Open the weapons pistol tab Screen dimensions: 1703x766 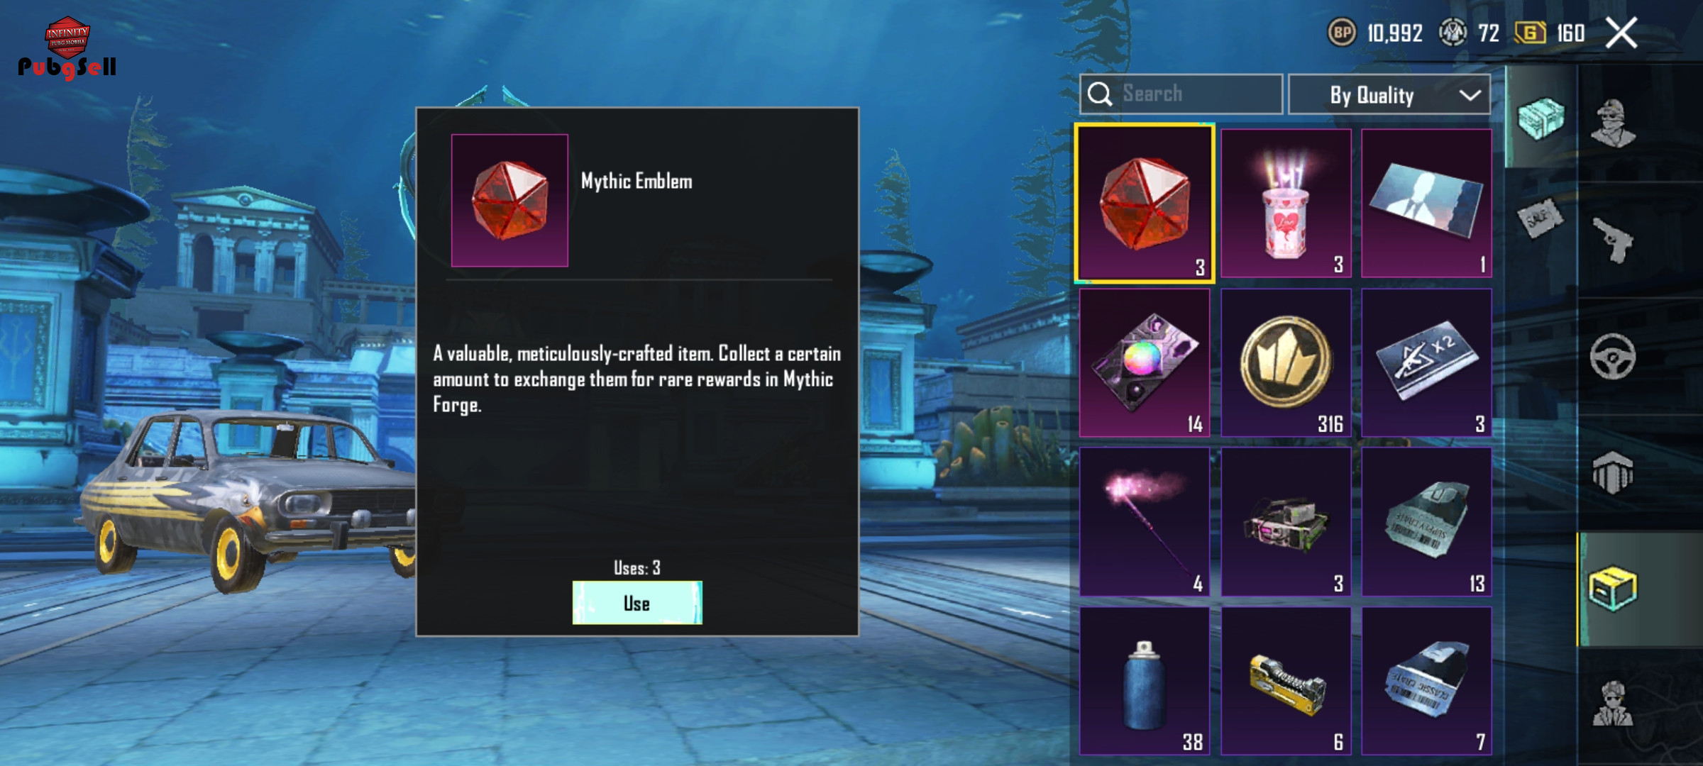pyautogui.click(x=1612, y=240)
